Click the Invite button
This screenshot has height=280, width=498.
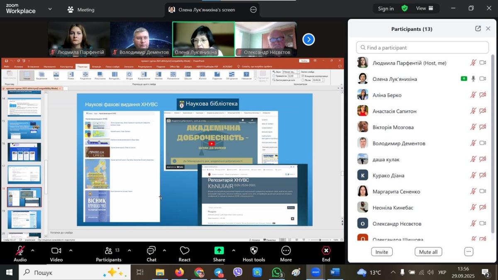click(381, 252)
